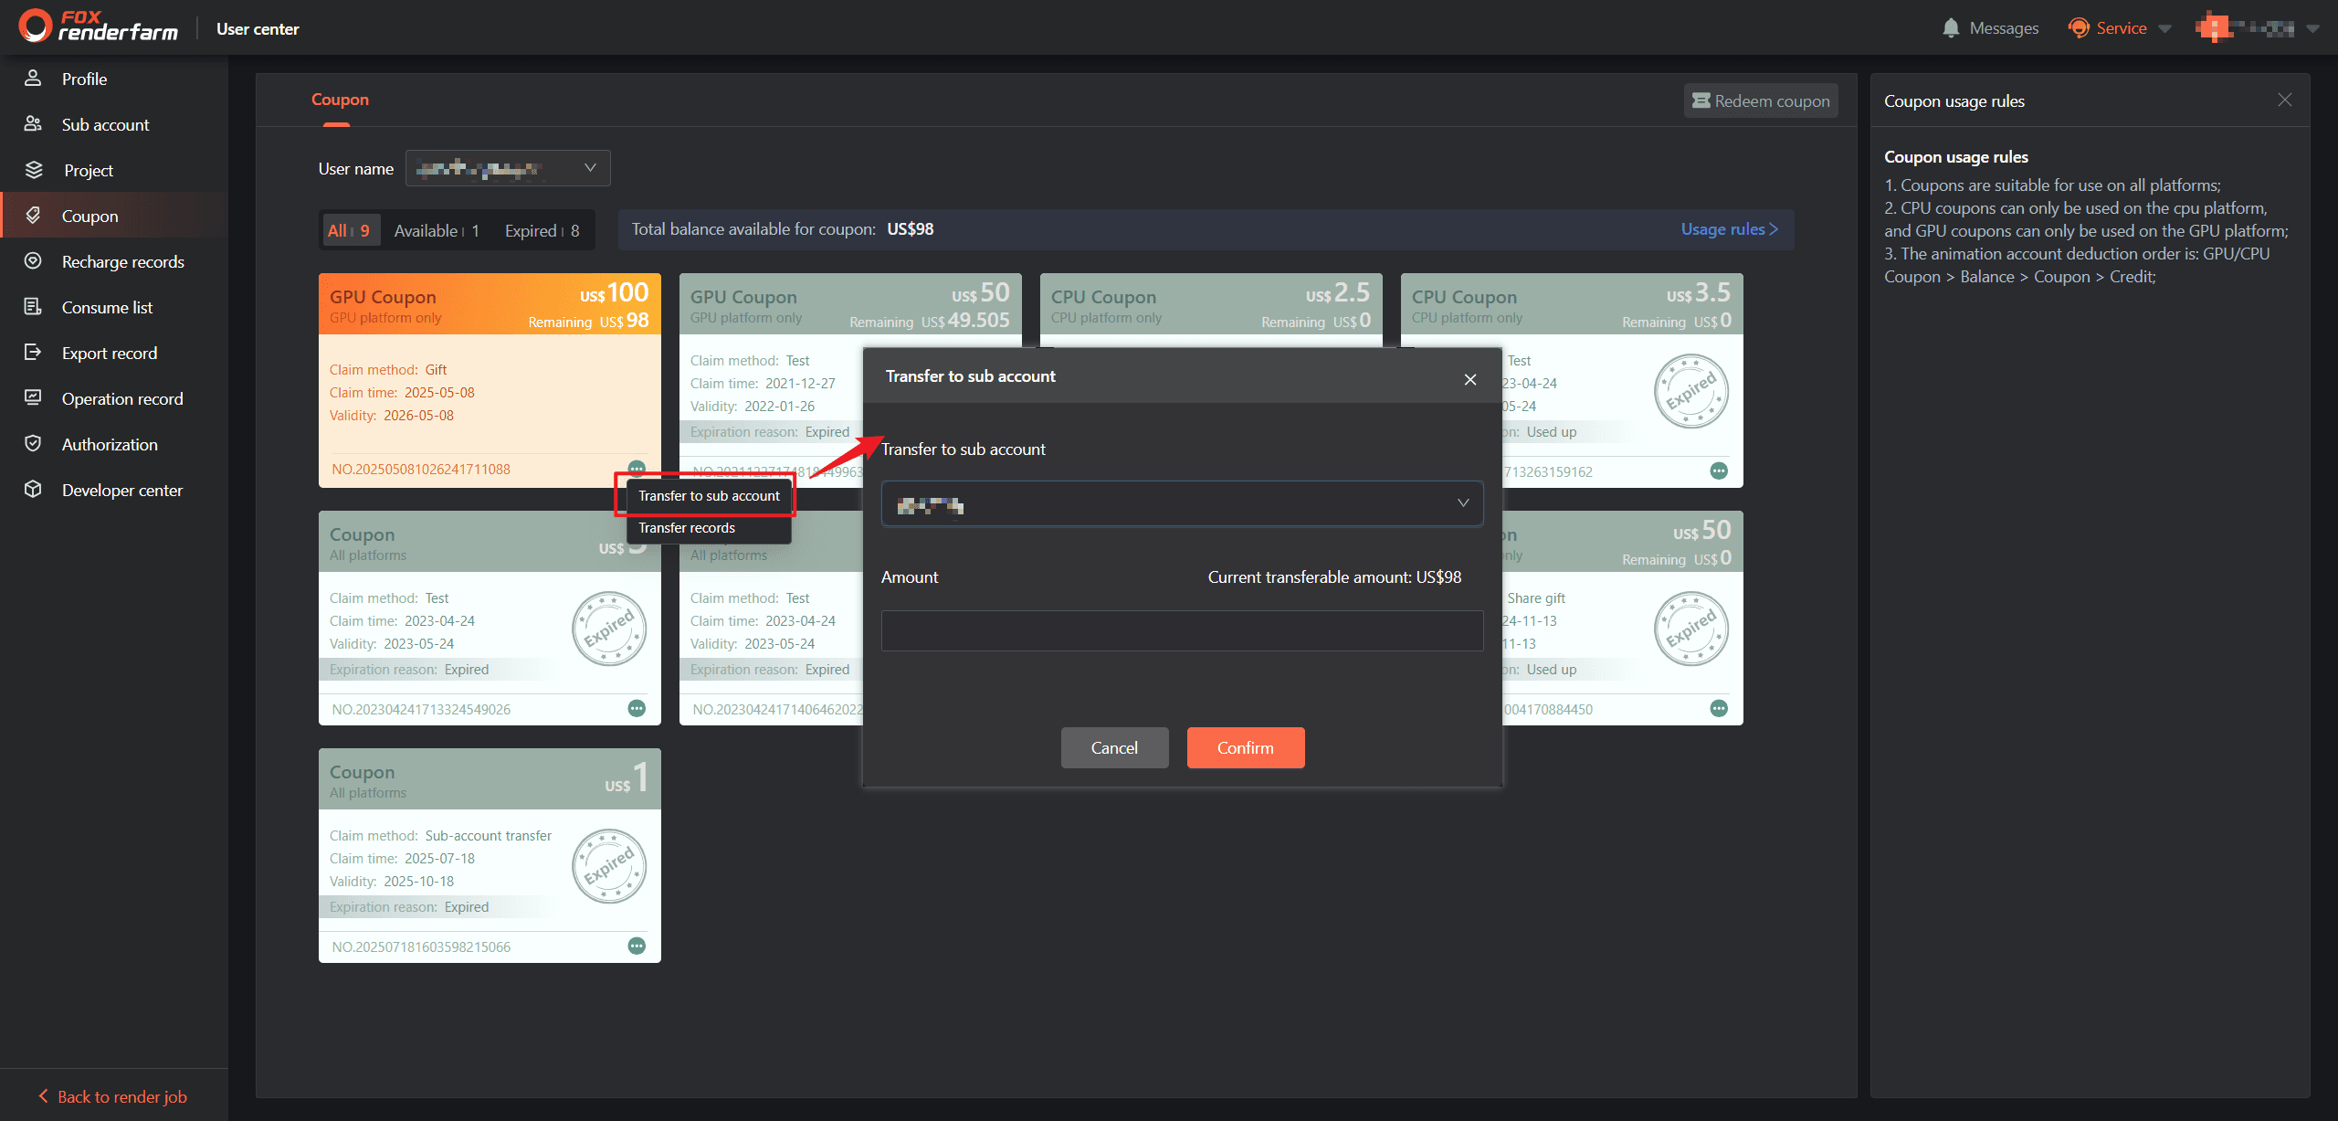Screen dimensions: 2338x1121
Task: Click the Amount input field
Action: [1182, 630]
